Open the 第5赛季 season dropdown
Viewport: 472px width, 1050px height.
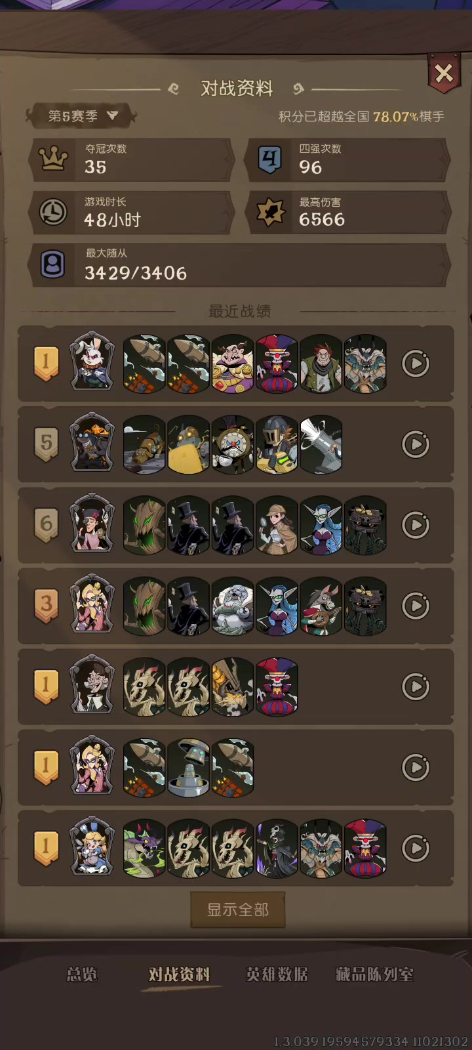click(81, 116)
